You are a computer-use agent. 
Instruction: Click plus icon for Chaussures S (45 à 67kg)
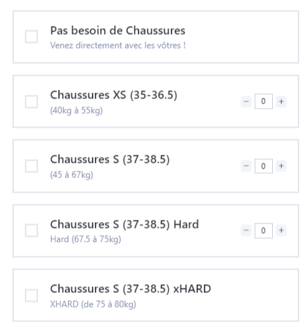click(x=281, y=166)
